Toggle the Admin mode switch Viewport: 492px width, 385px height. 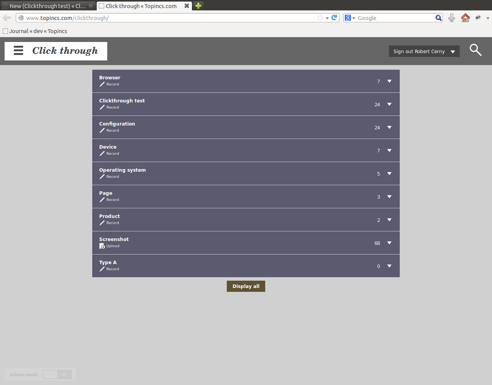click(x=57, y=374)
